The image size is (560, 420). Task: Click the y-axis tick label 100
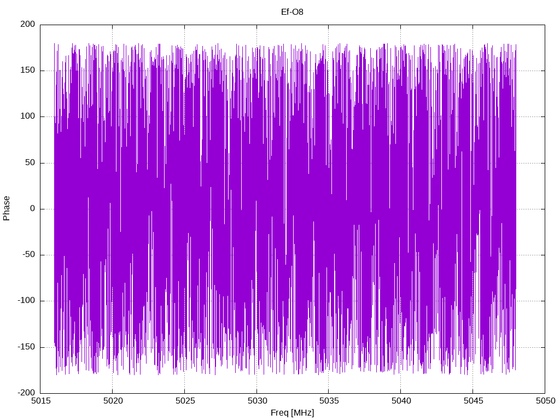pyautogui.click(x=28, y=116)
